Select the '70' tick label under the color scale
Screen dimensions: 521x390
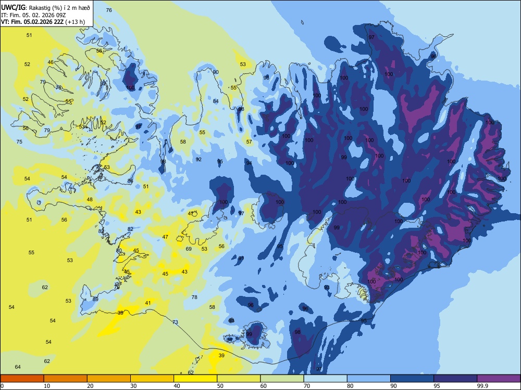click(307, 386)
